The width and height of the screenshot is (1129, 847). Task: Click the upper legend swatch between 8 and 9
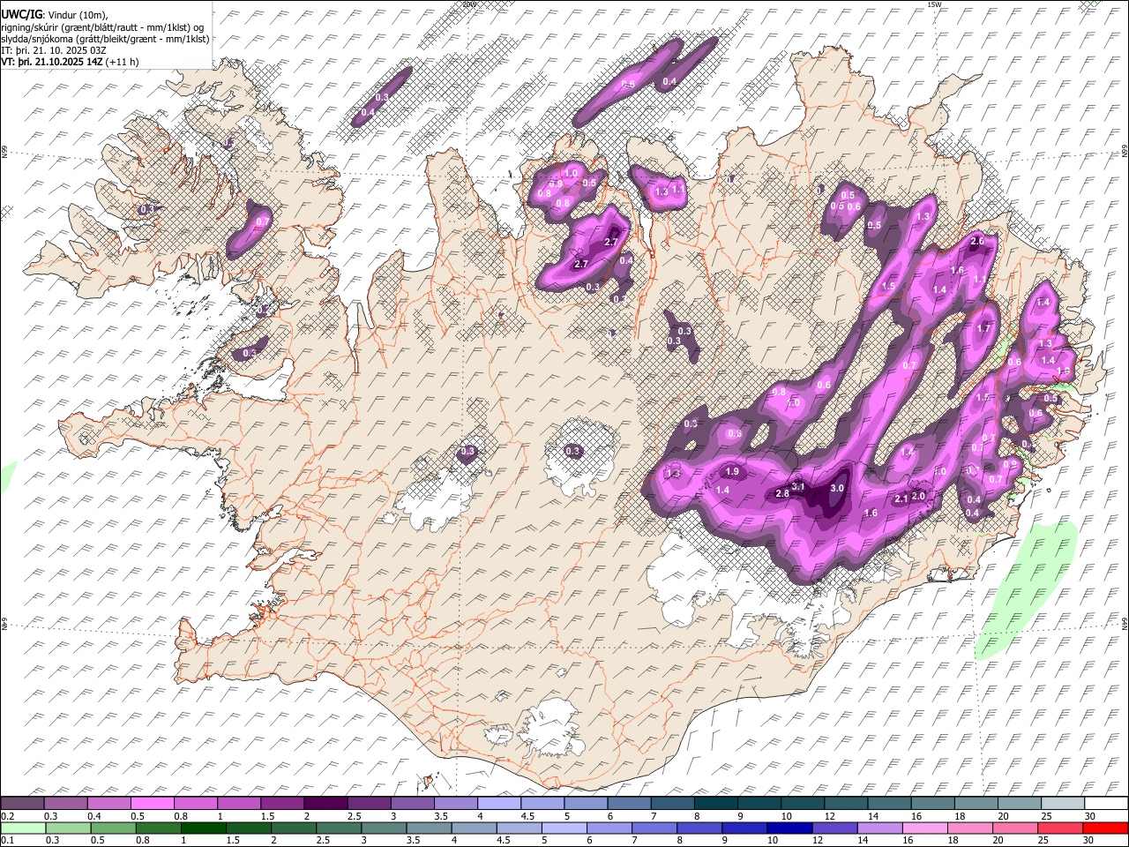[716, 803]
